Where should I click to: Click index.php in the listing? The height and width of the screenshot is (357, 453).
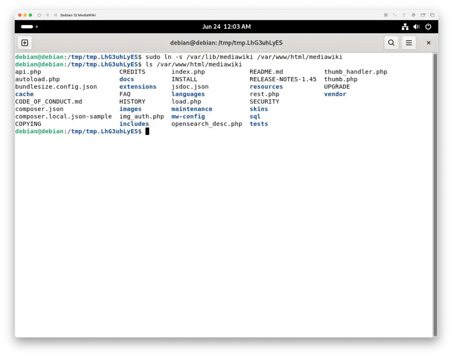point(188,72)
